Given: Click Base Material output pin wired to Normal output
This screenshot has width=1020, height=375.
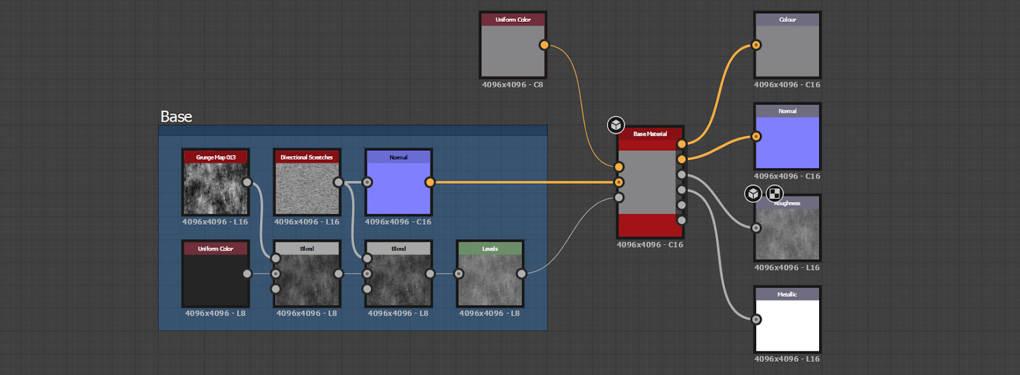Looking at the screenshot, I should click(x=681, y=159).
